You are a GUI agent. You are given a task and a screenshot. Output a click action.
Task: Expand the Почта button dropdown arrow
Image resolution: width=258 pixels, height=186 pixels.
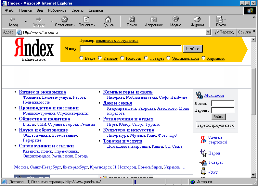(x=225, y=19)
